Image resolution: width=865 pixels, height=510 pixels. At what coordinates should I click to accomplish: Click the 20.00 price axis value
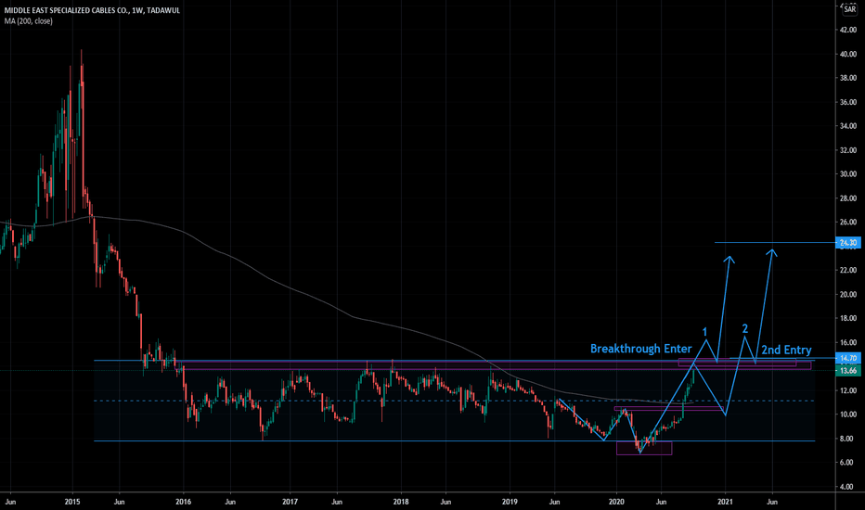(x=848, y=295)
